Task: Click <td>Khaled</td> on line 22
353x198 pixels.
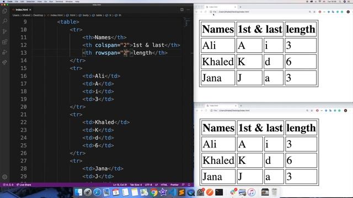Action: (106, 122)
